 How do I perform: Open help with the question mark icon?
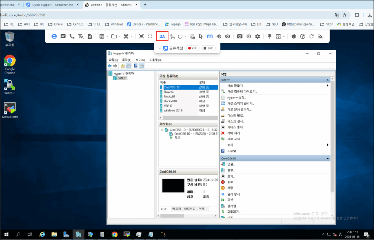click(302, 36)
